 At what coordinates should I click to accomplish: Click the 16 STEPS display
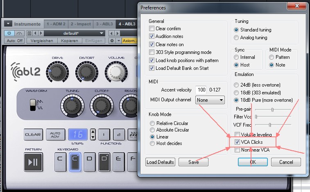(x=78, y=134)
